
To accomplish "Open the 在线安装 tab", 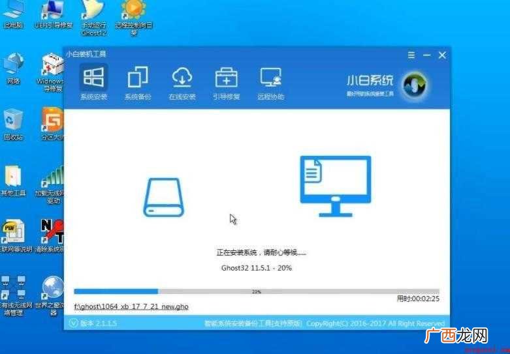I will [182, 83].
